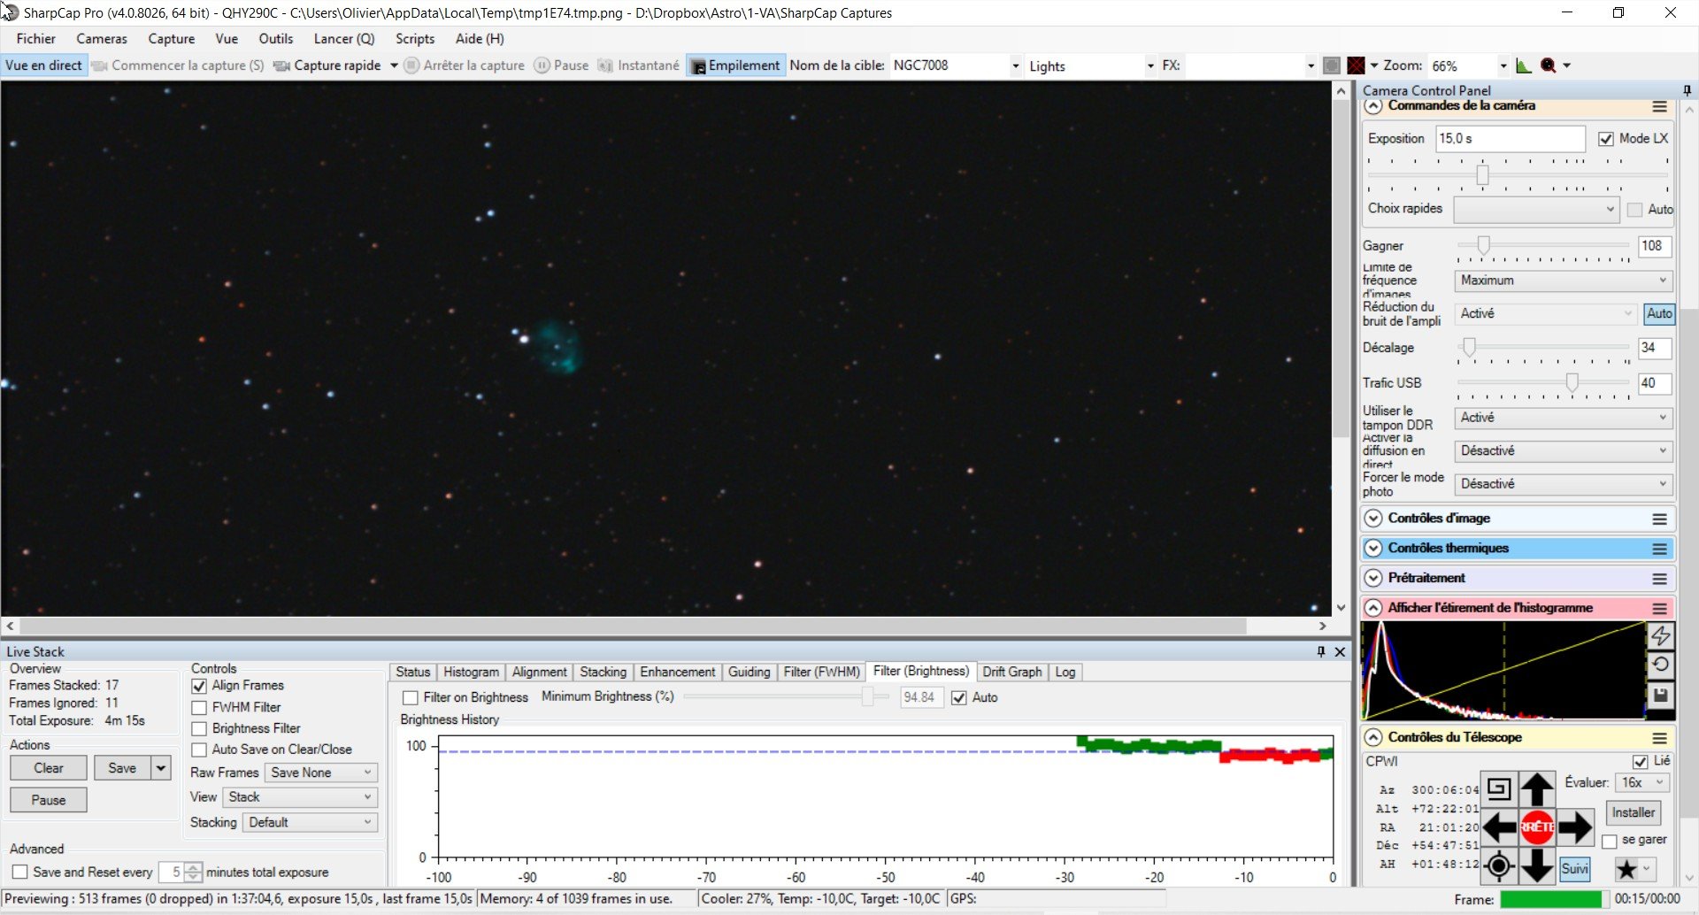Click the Clear button in Live Stack
This screenshot has width=1699, height=915.
[x=49, y=768]
